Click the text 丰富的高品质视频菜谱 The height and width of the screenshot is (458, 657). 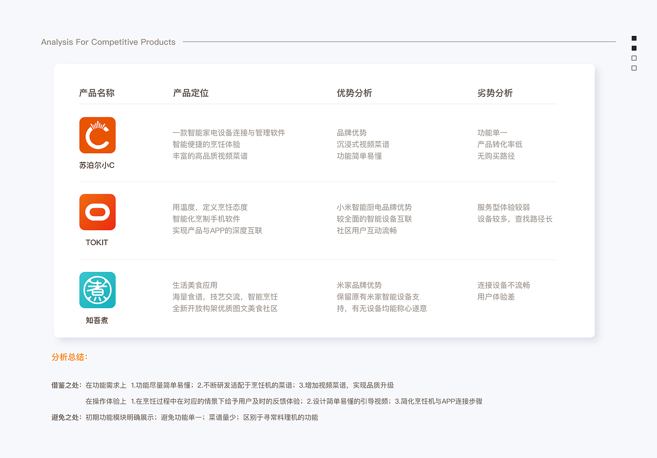[x=210, y=156]
